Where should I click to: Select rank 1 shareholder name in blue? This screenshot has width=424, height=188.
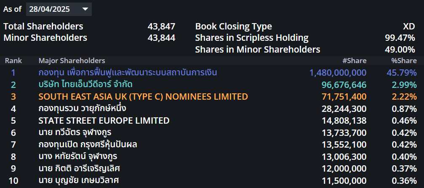coord(128,72)
